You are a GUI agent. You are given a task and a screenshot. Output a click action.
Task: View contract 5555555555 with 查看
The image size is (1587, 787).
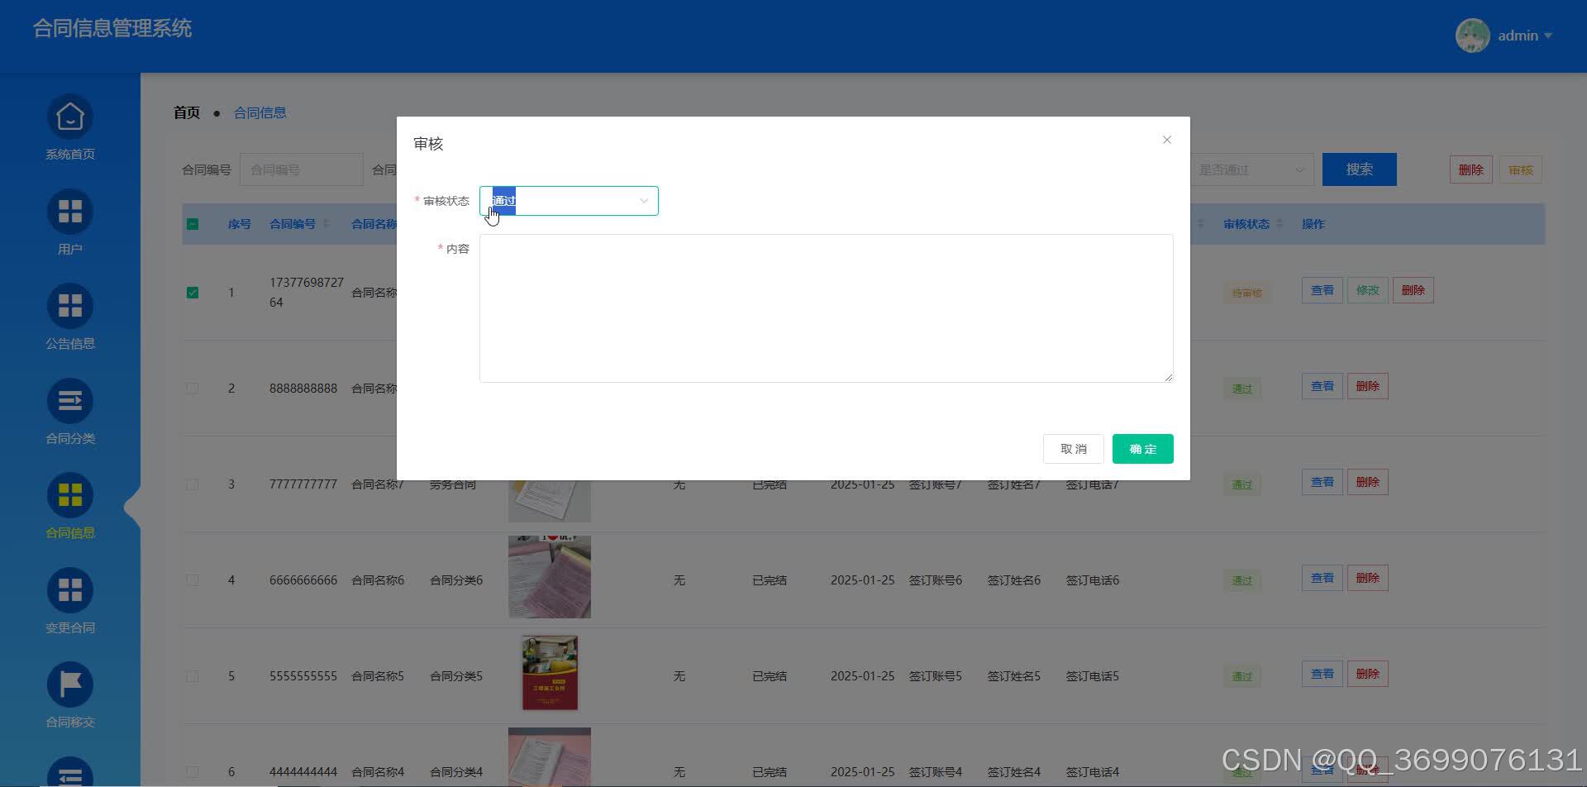[x=1322, y=674]
